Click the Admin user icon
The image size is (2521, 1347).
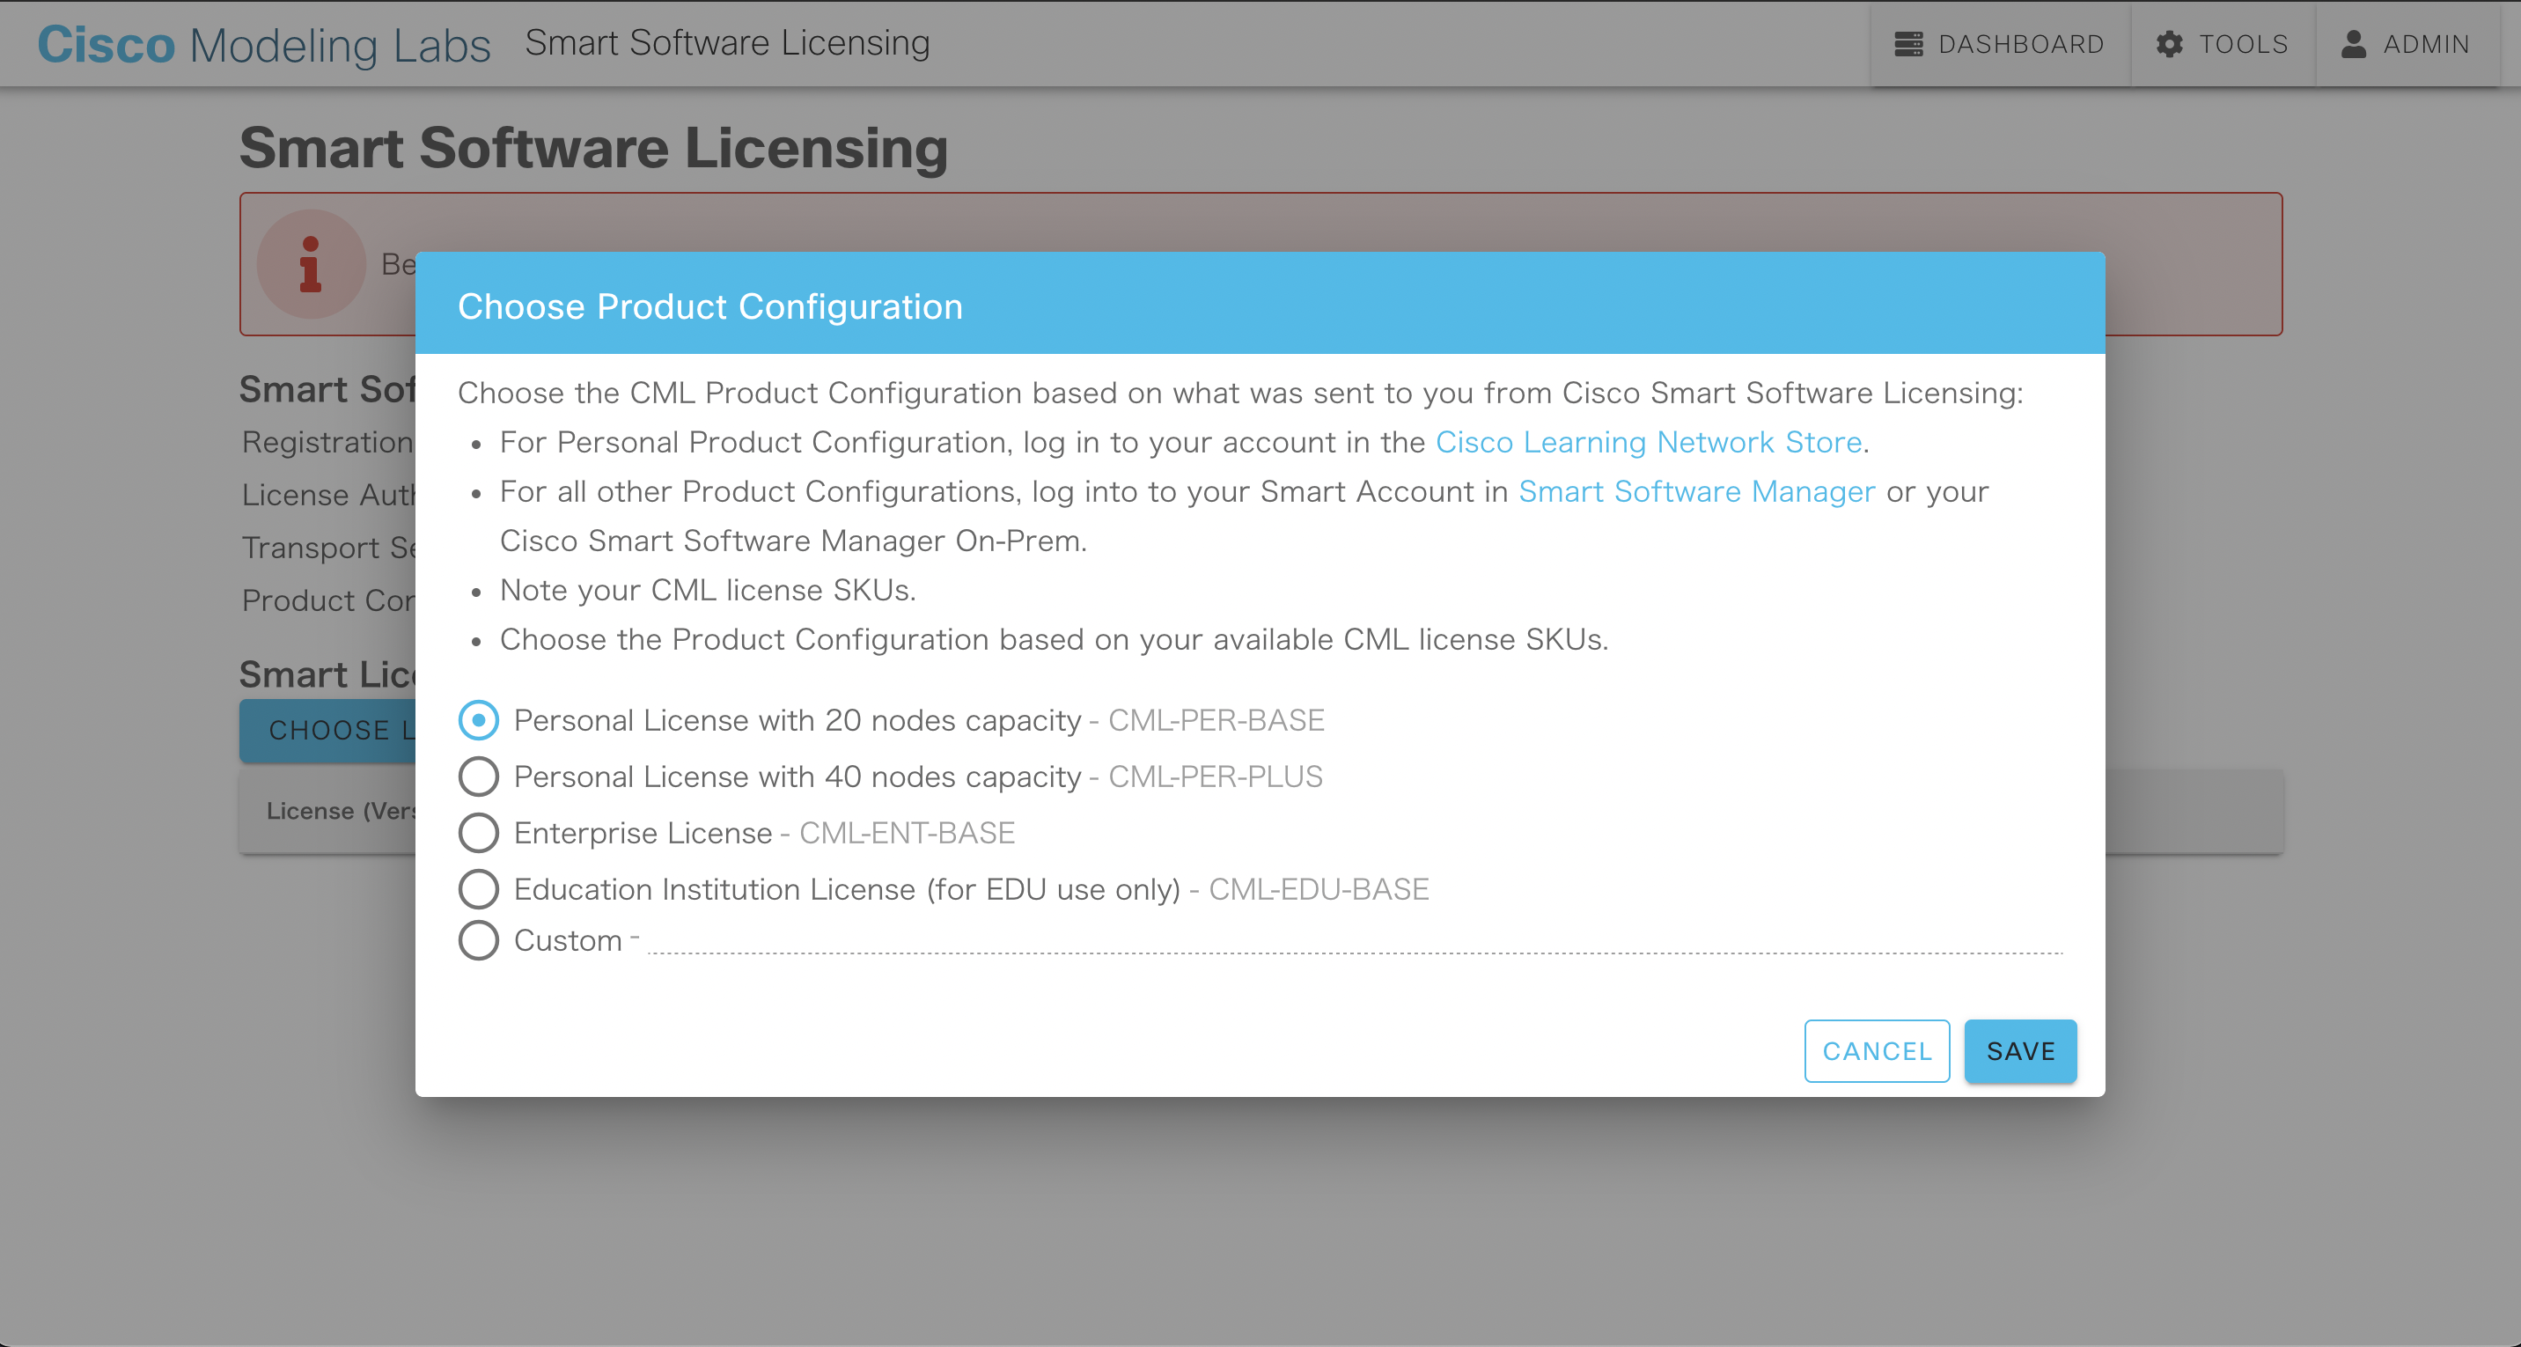(x=2353, y=44)
